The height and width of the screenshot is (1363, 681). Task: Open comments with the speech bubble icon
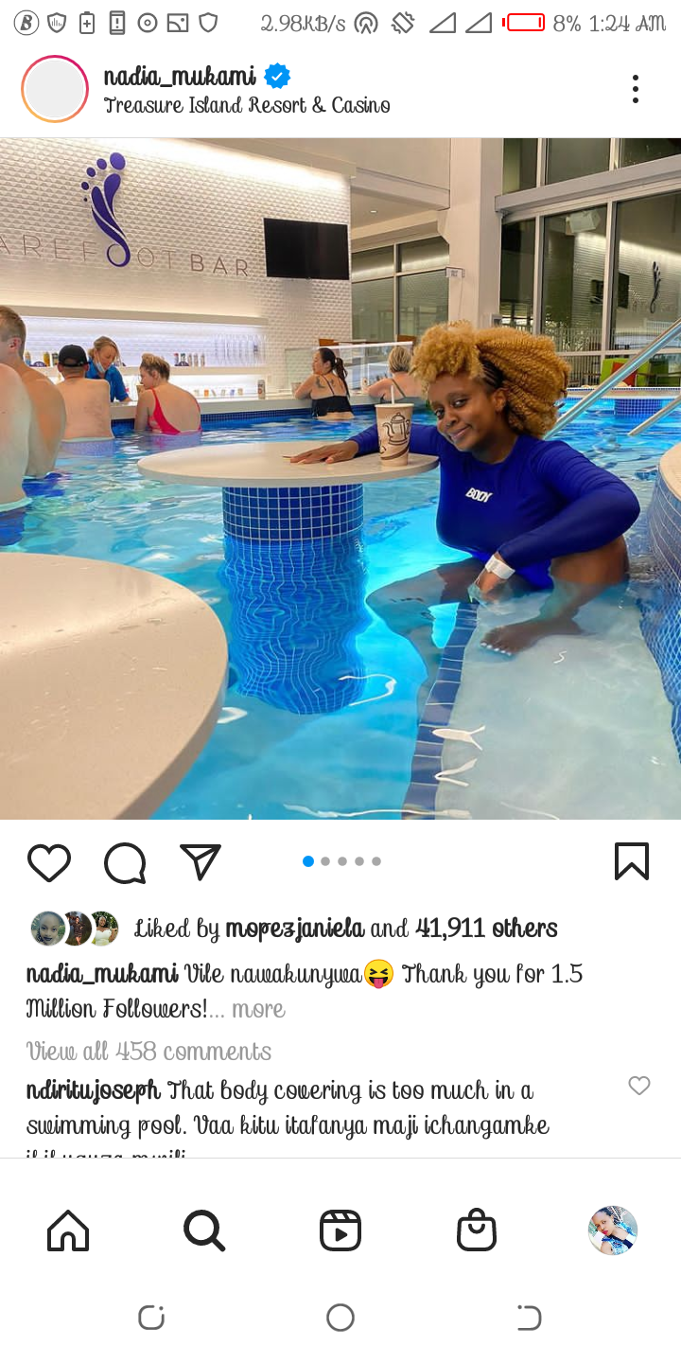125,862
